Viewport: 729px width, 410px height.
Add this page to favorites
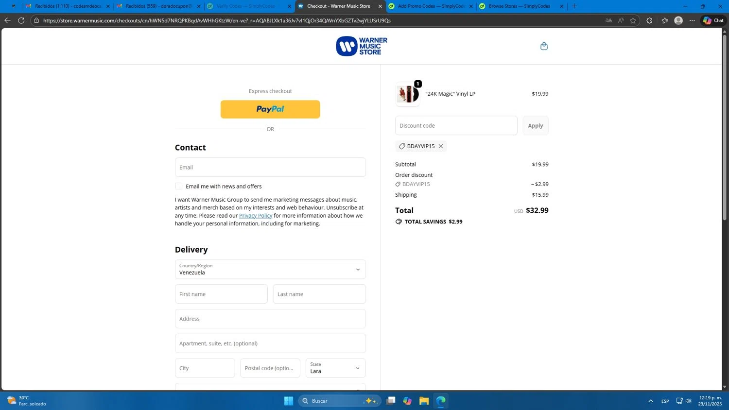click(x=633, y=20)
